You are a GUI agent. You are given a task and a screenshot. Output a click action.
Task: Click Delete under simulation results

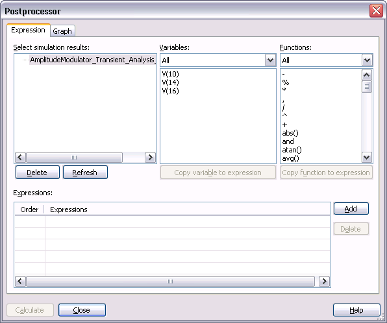click(38, 173)
